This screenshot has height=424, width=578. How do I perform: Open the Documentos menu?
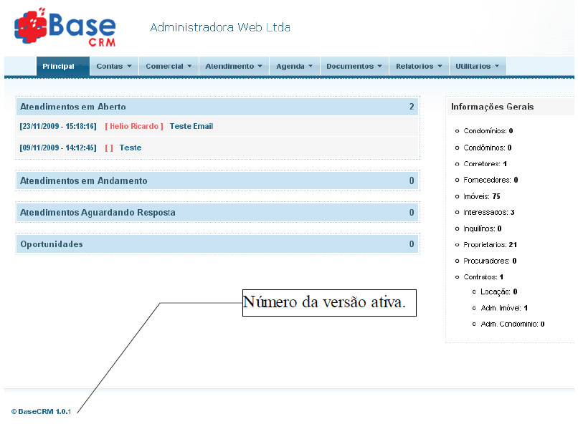(349, 65)
